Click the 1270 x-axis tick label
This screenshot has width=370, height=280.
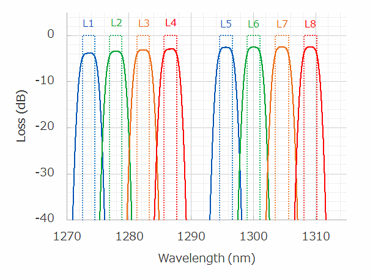(x=67, y=235)
